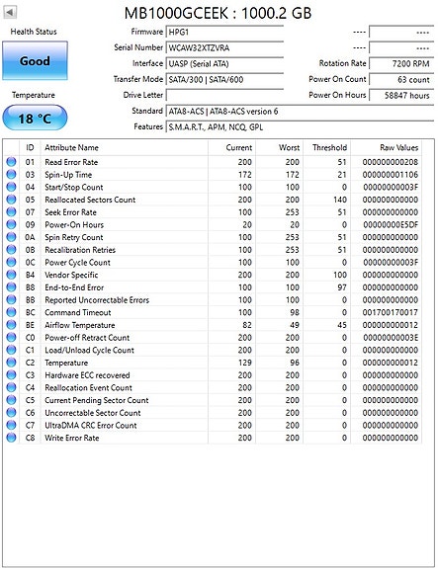
Task: Click the status circle for Load/Unload Cycle Count
Action: 11,350
